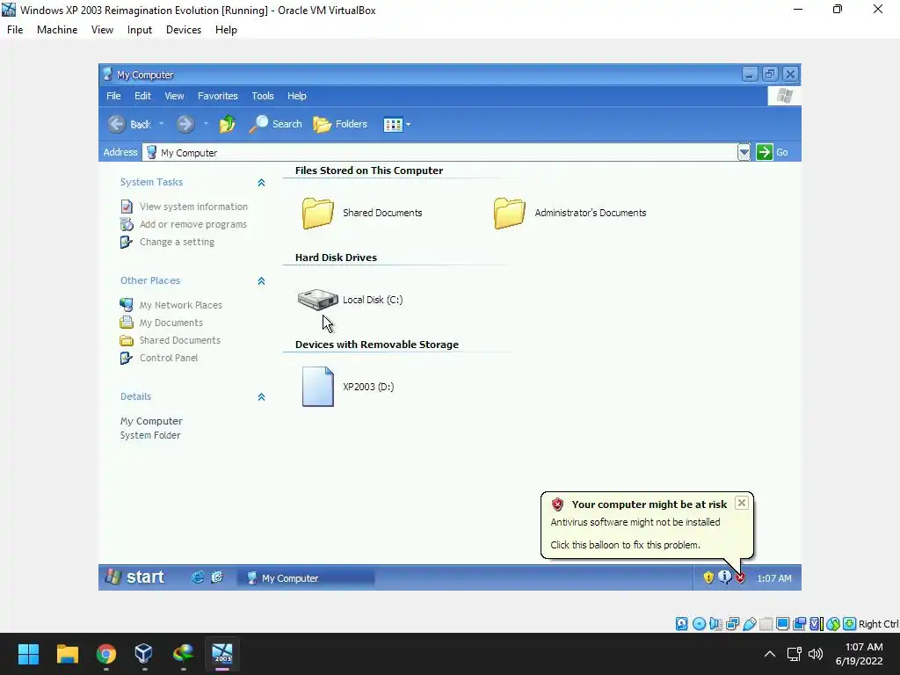Open My Network Places link
Screen dimensions: 900x675
[x=180, y=305]
